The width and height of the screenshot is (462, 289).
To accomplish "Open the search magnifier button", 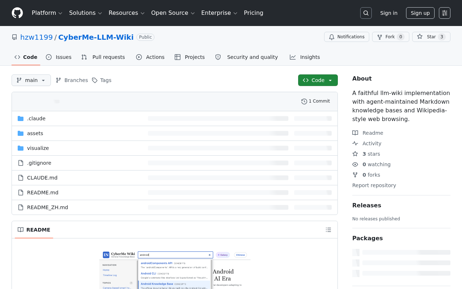I will point(366,13).
